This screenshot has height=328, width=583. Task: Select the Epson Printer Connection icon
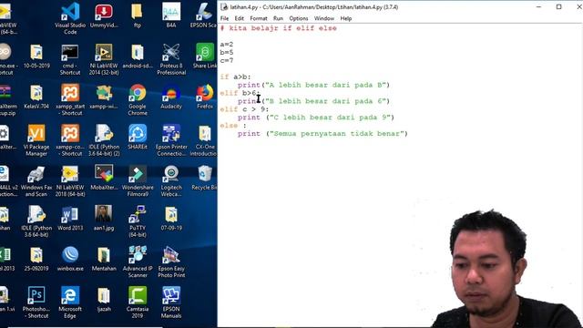tap(171, 139)
